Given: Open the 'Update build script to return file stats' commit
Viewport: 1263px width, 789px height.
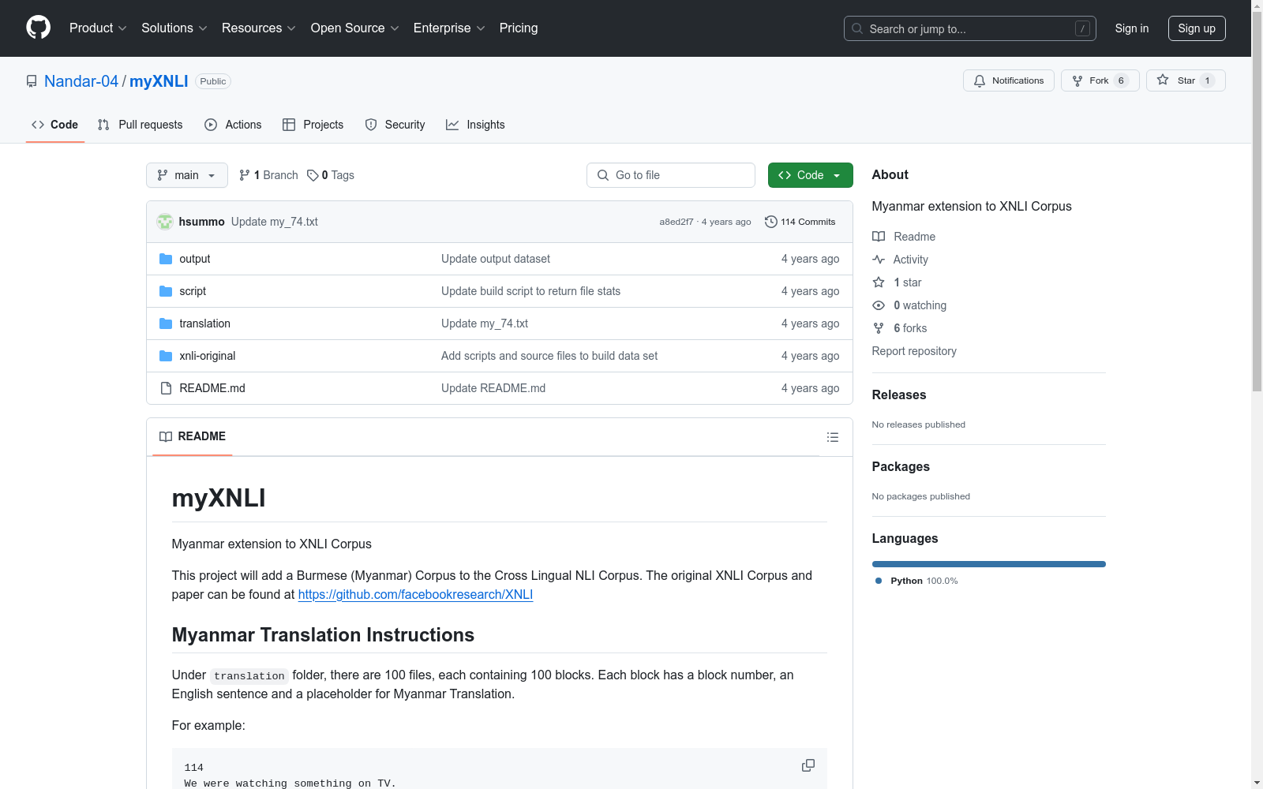Looking at the screenshot, I should coord(530,291).
